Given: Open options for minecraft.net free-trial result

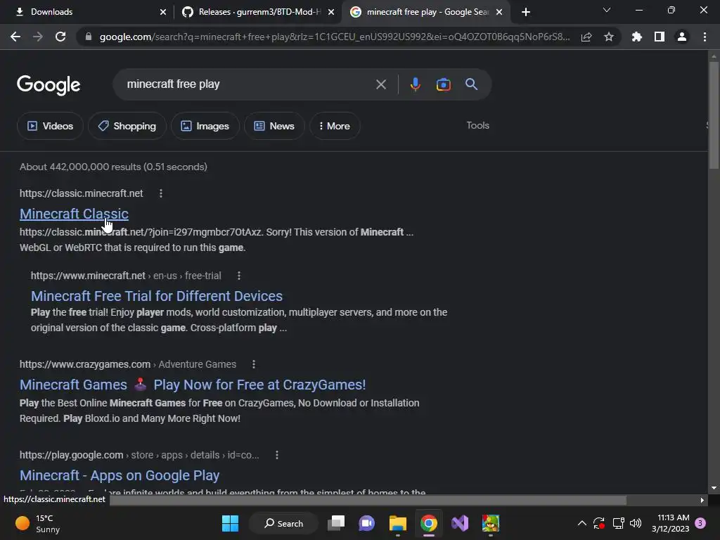Looking at the screenshot, I should point(239,276).
